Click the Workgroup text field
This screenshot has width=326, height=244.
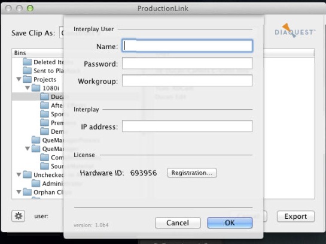(x=187, y=80)
